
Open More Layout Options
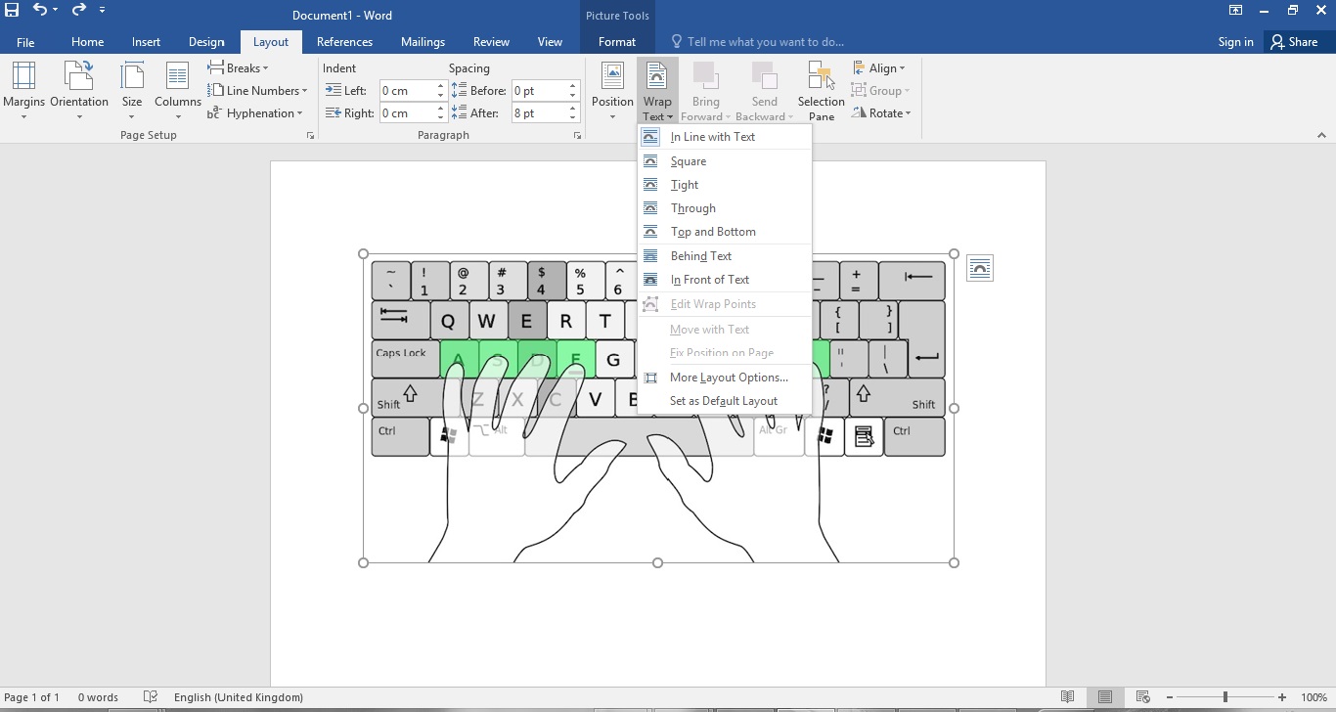pos(725,378)
